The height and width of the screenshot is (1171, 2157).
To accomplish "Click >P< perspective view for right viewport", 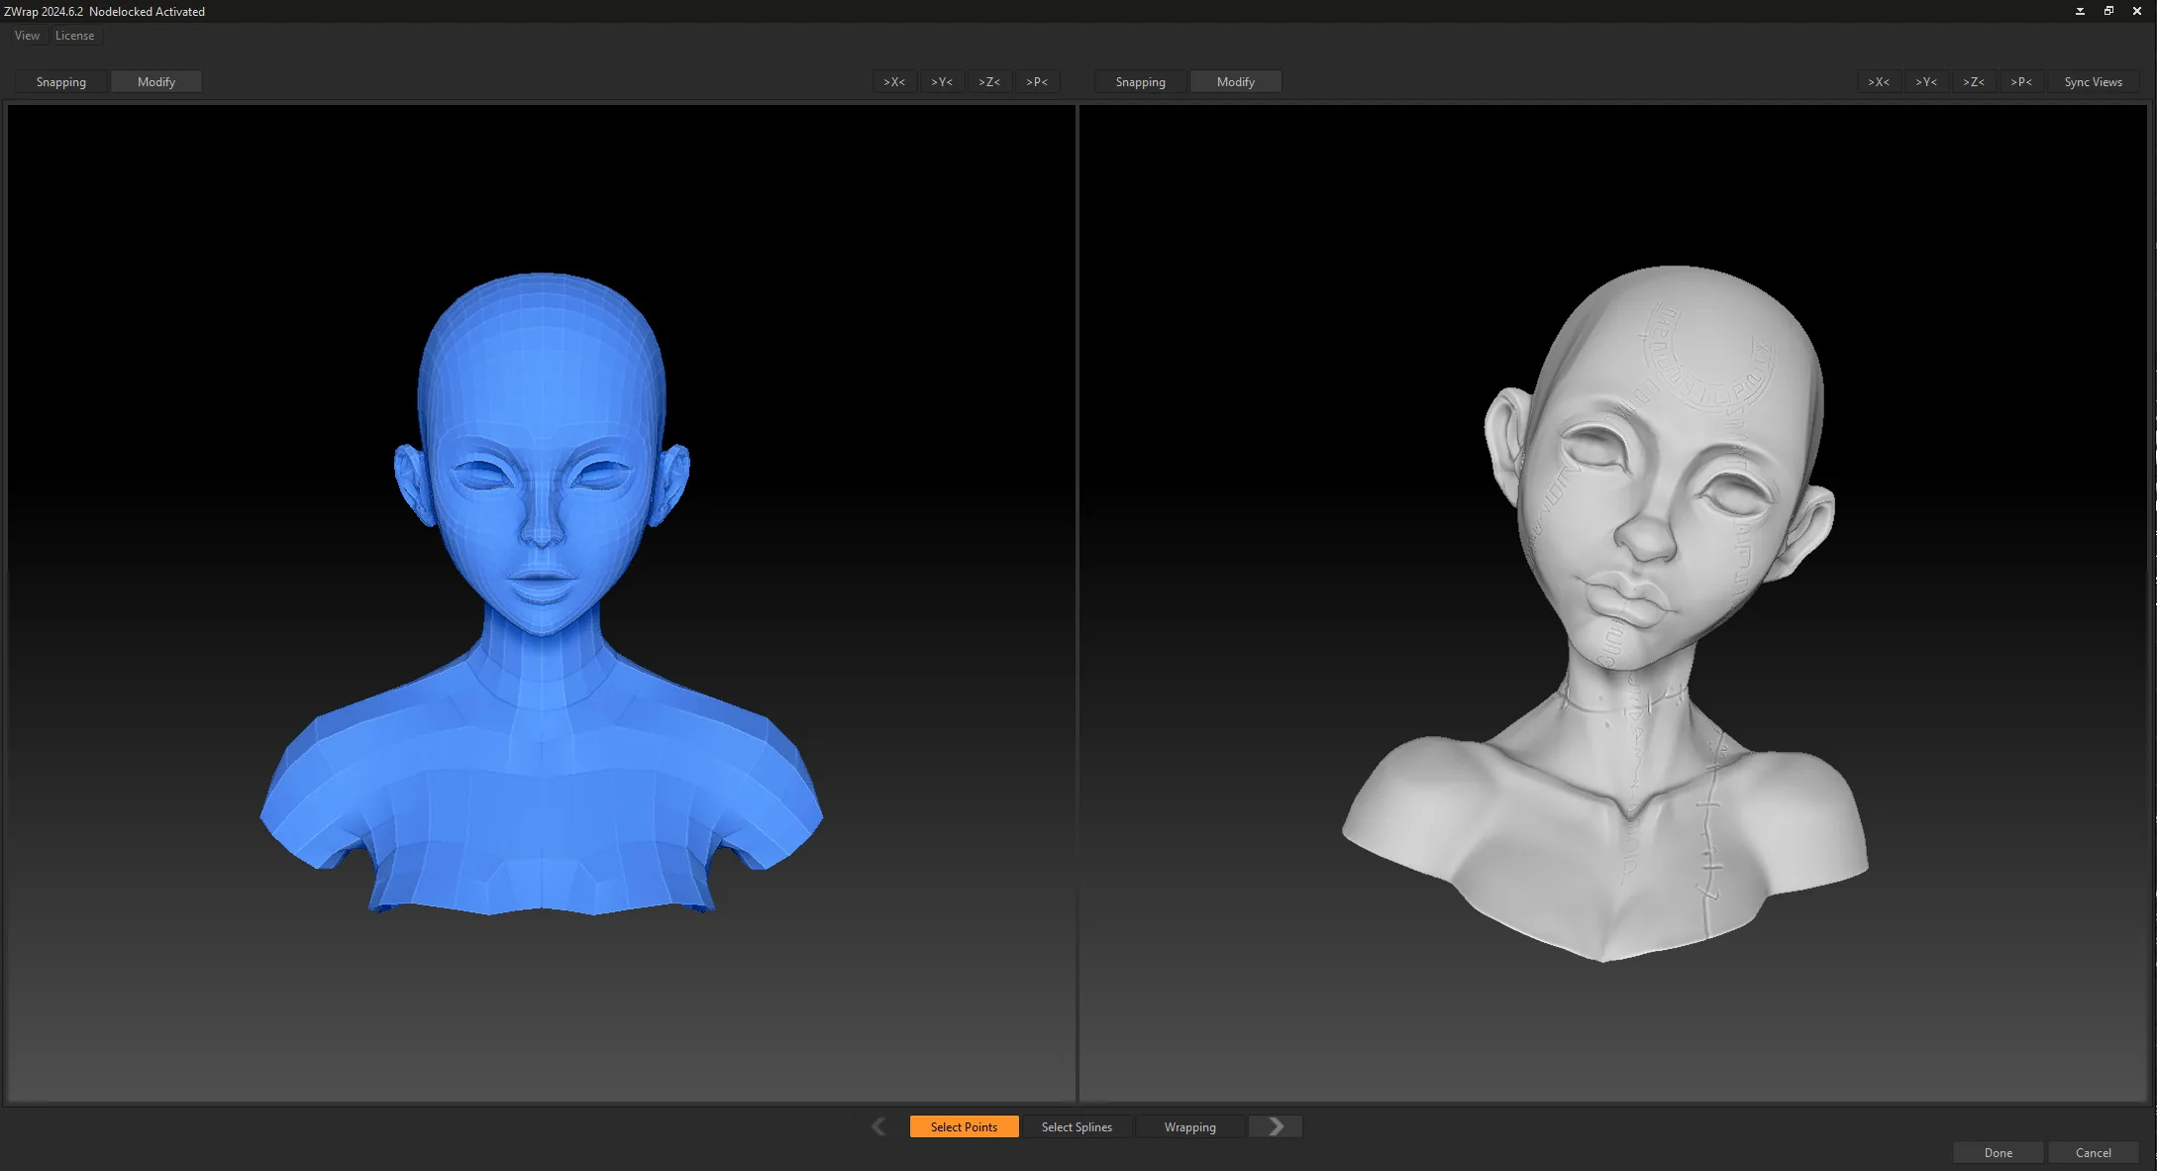I will click(x=2021, y=82).
